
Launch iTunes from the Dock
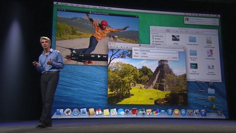coord(170,112)
